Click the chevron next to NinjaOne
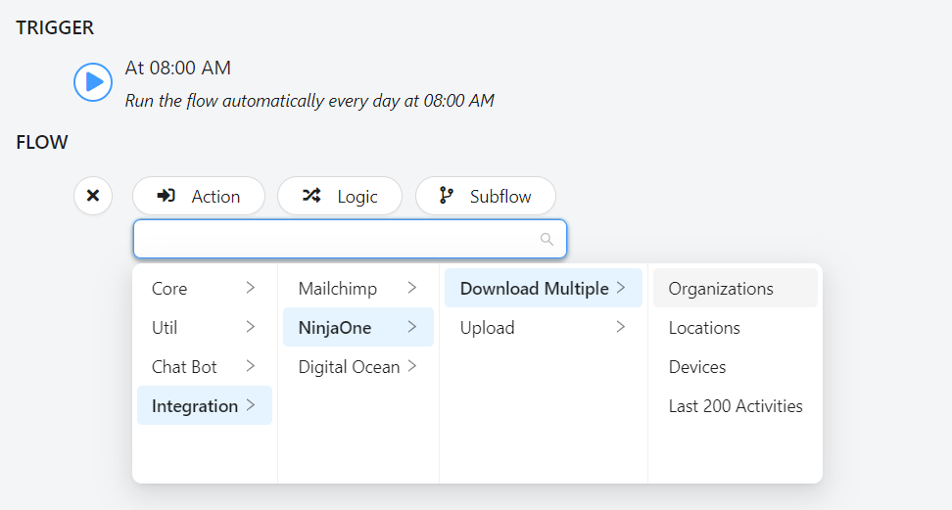The height and width of the screenshot is (510, 952). click(412, 327)
